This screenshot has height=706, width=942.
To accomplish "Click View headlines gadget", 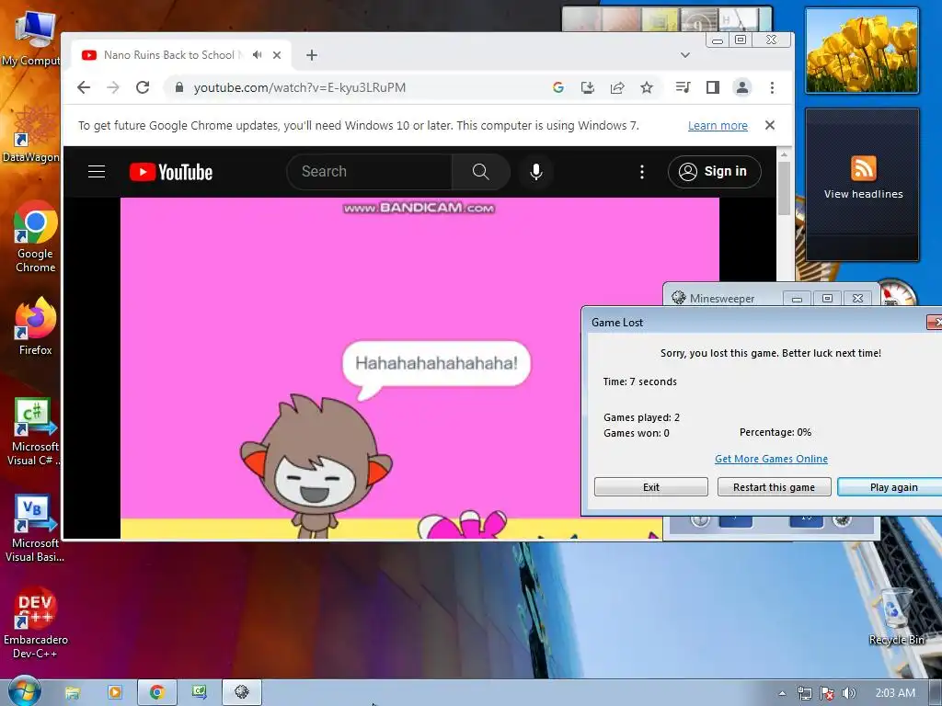I will pyautogui.click(x=863, y=183).
